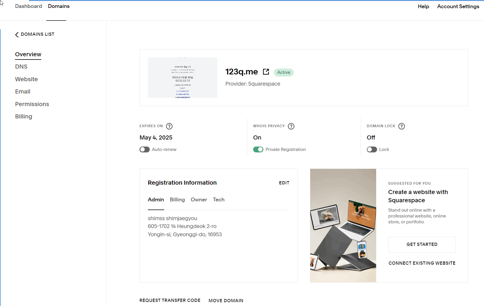Click the Domain Lock help icon
Screen dimensions: 484x306
pyautogui.click(x=402, y=126)
